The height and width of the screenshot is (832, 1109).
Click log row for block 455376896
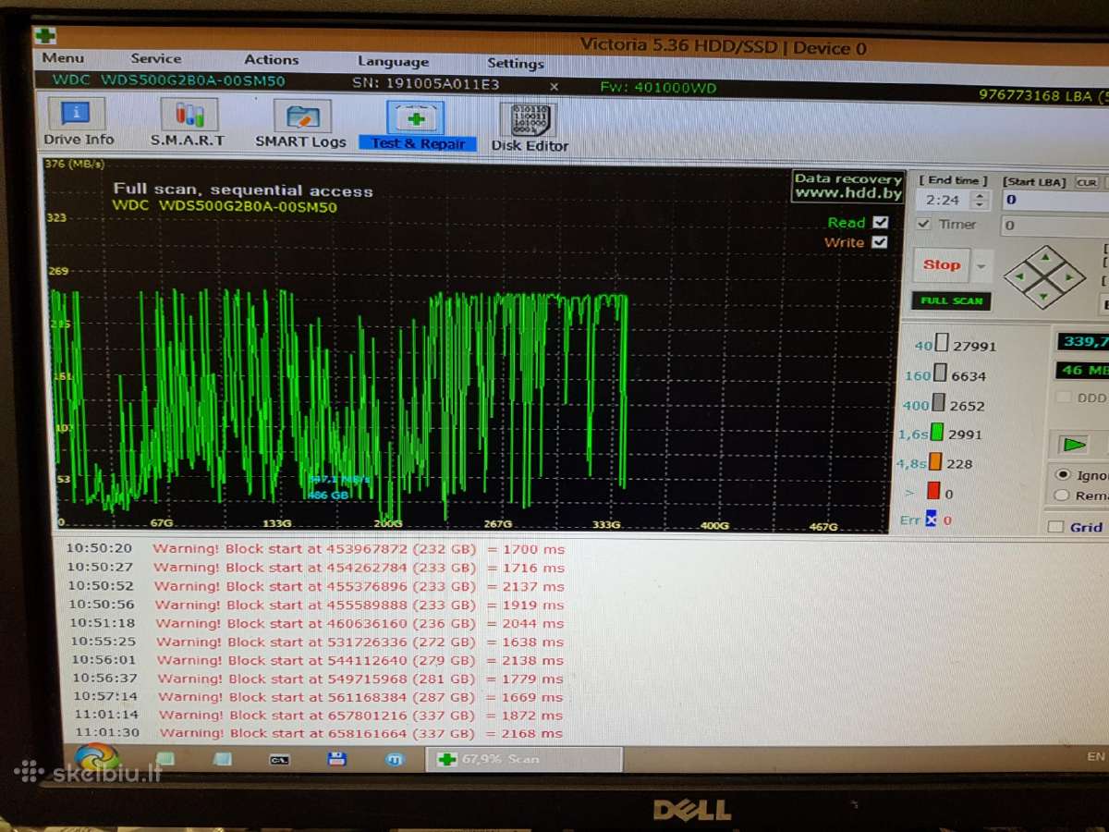click(x=314, y=586)
